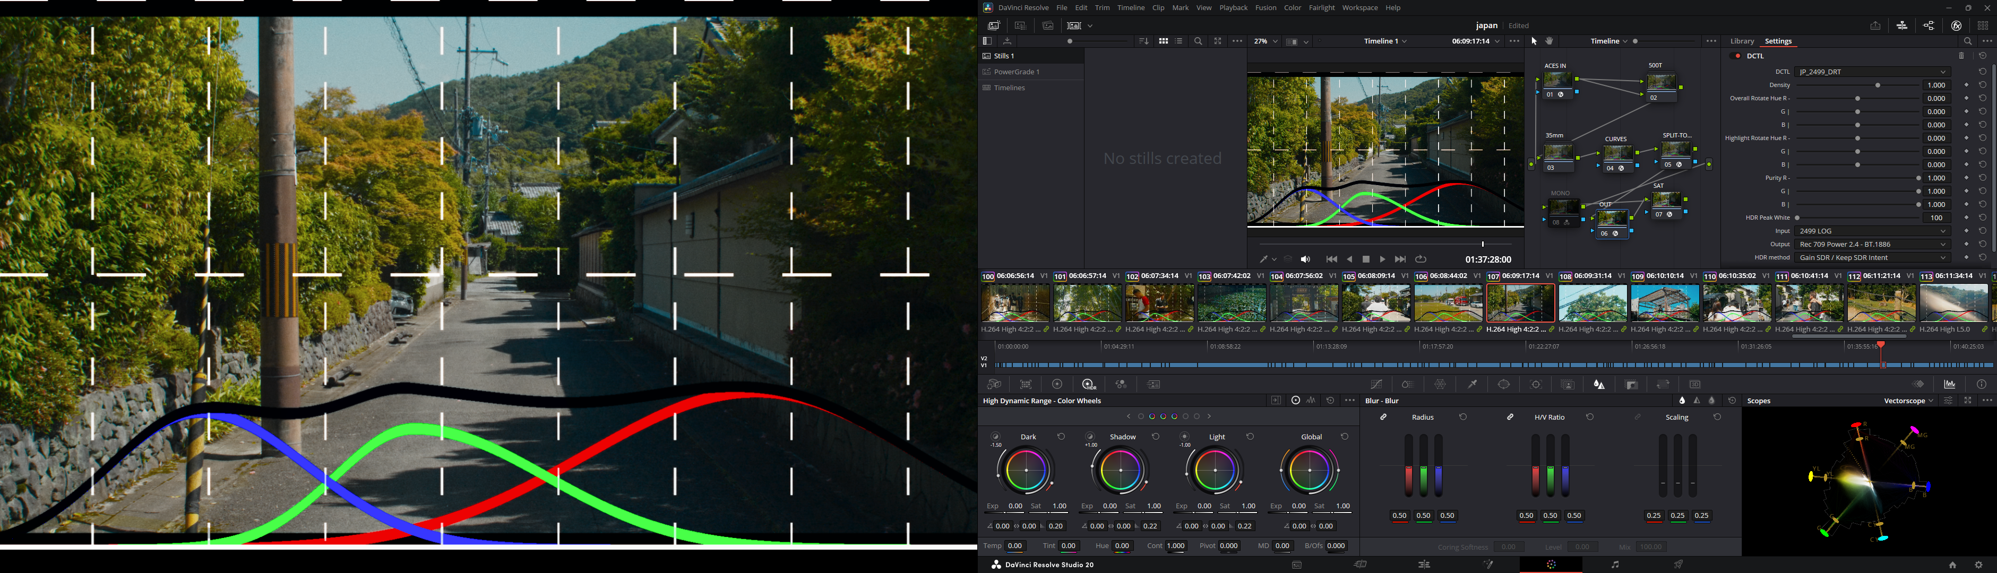Select the PowerGrade 1 album
1997x573 pixels.
[1017, 72]
